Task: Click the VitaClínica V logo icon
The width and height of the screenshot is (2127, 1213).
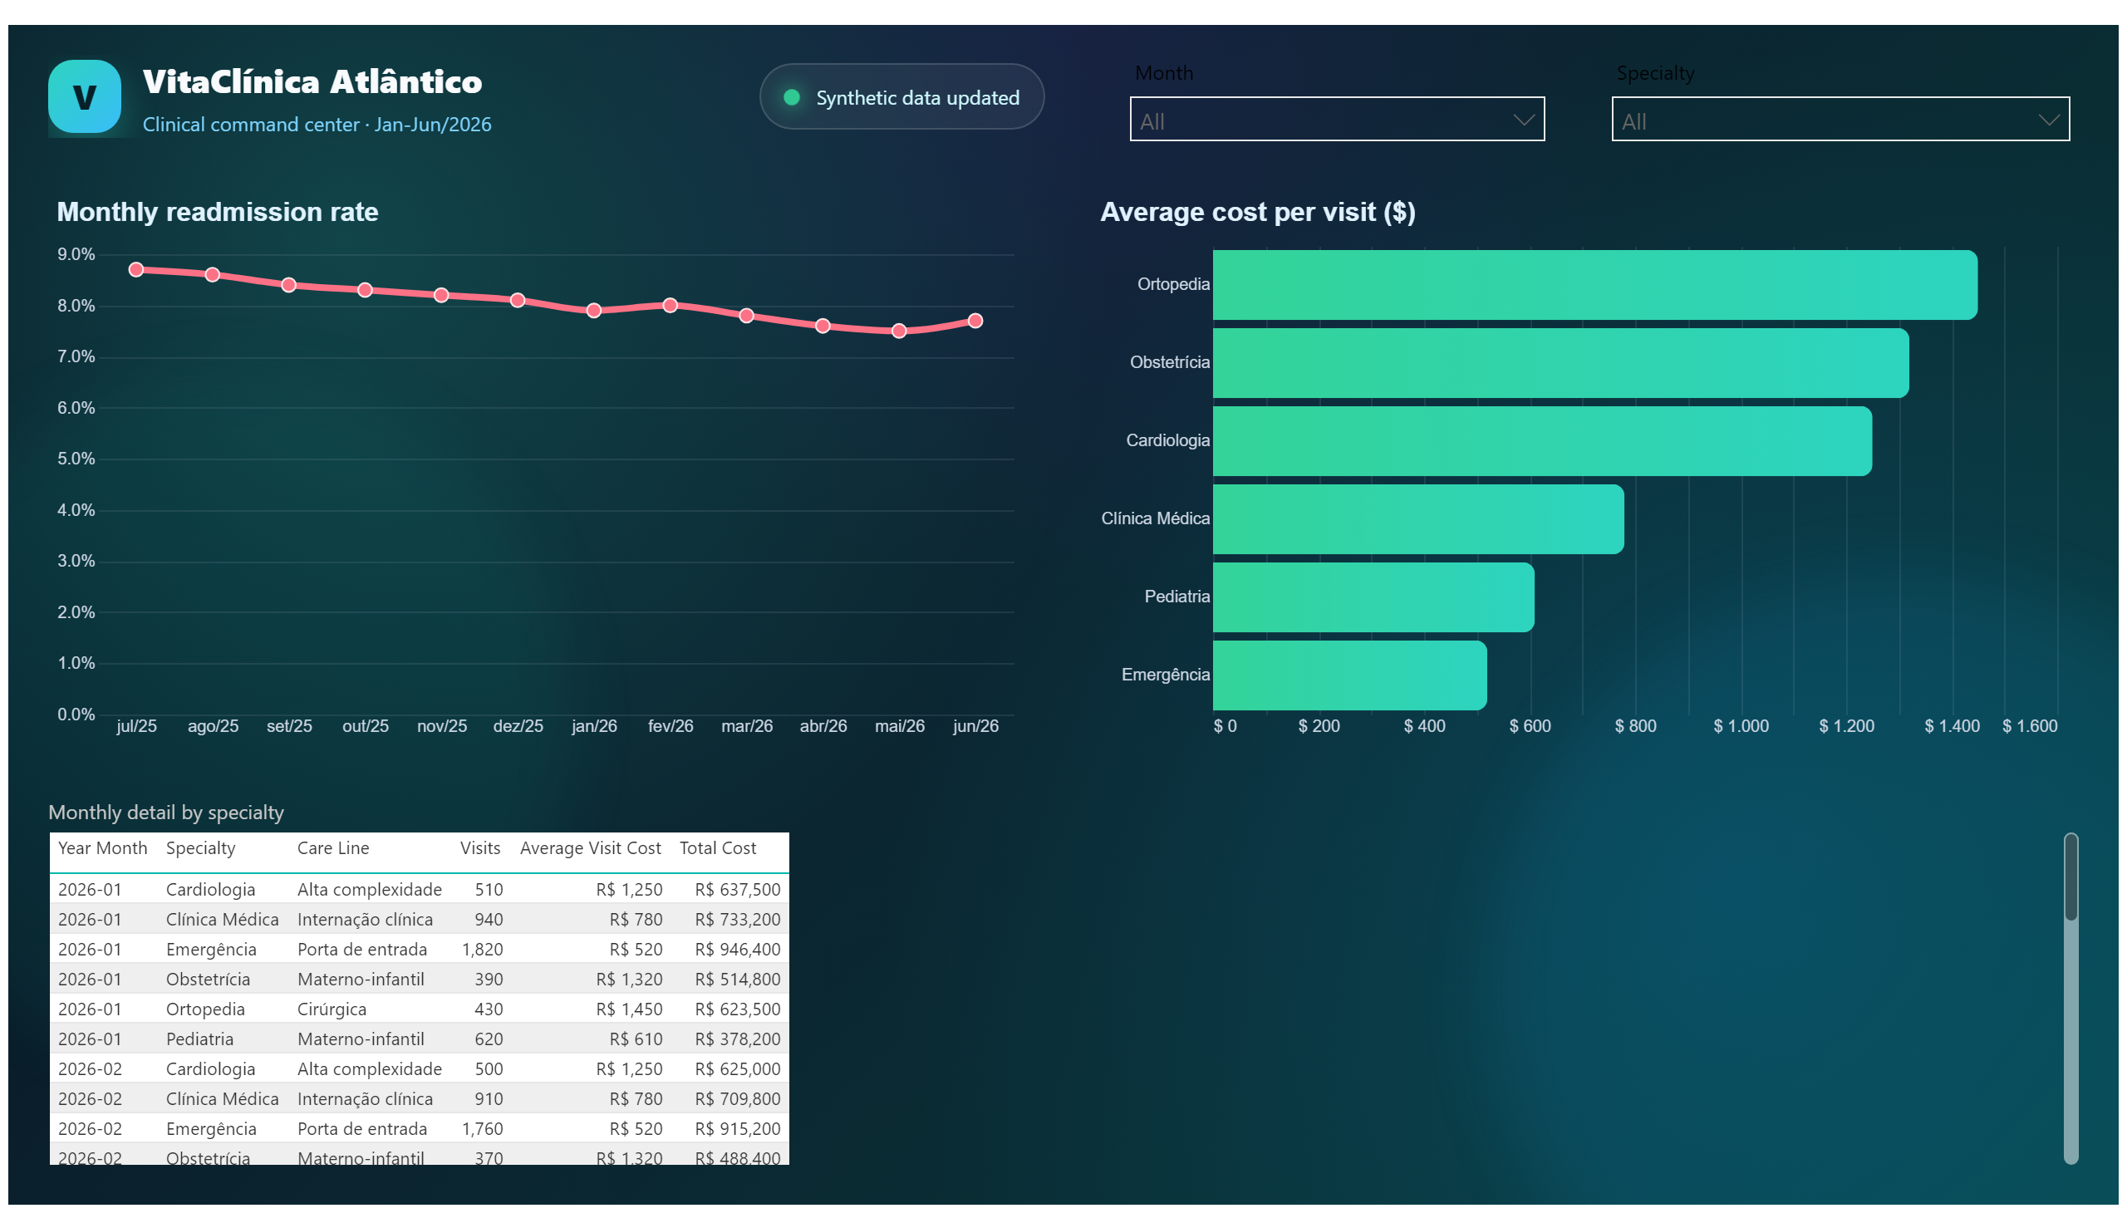Action: click(x=84, y=96)
